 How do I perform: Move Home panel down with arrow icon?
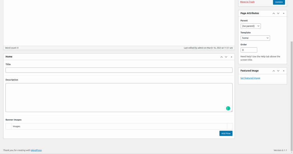(x=226, y=57)
